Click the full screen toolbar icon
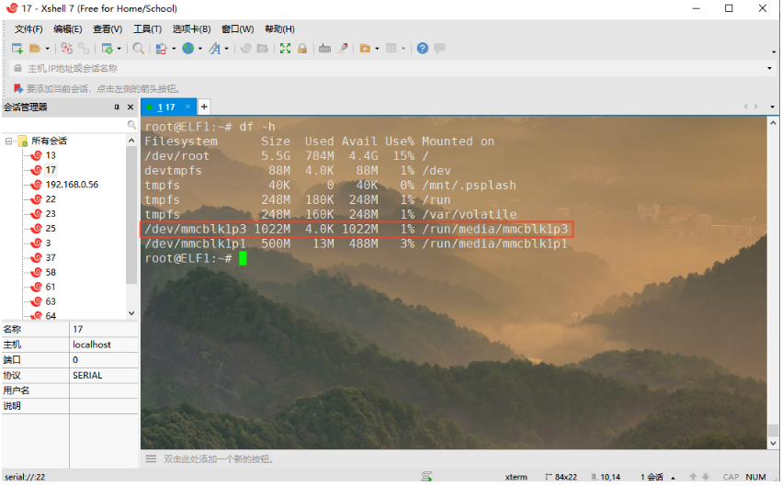 [x=285, y=48]
